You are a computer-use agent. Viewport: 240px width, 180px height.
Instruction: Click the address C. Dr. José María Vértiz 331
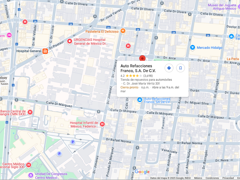[141, 83]
